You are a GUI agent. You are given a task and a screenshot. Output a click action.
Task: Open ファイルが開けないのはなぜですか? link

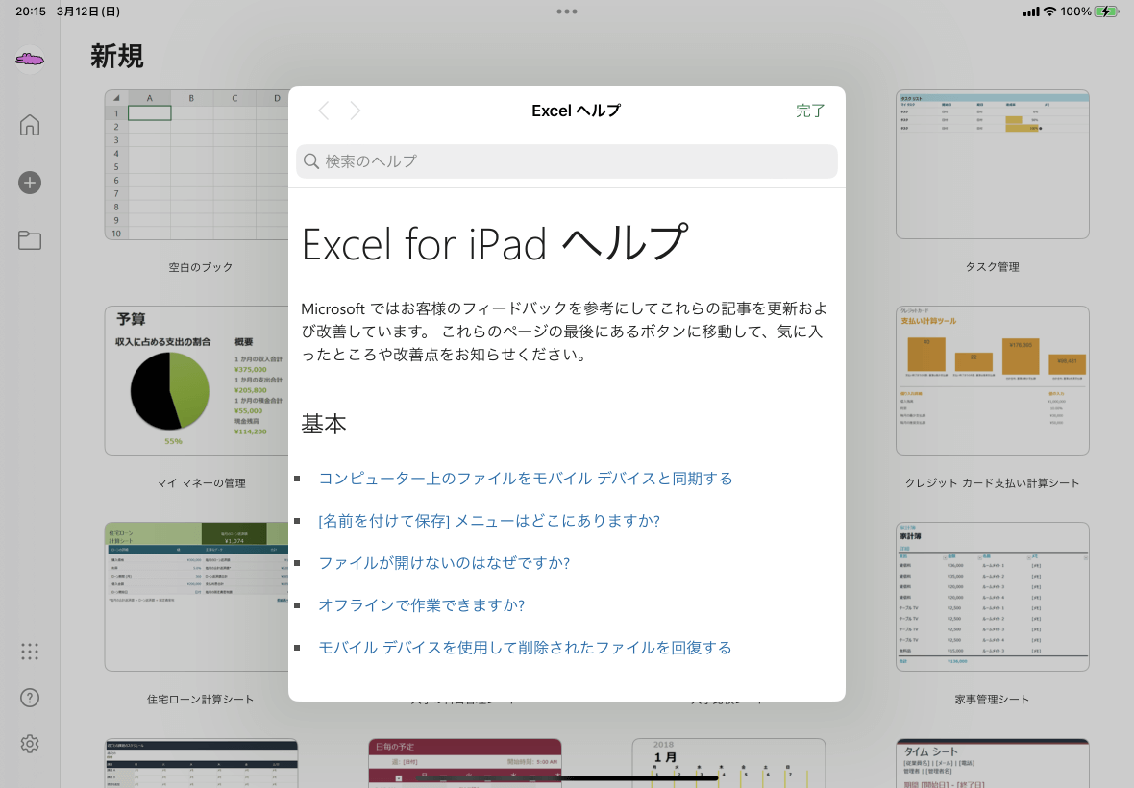(445, 562)
